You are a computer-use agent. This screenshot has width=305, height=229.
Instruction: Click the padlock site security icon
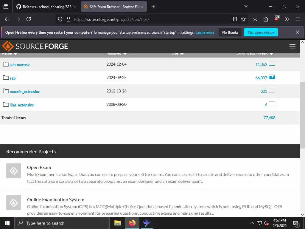(x=68, y=19)
